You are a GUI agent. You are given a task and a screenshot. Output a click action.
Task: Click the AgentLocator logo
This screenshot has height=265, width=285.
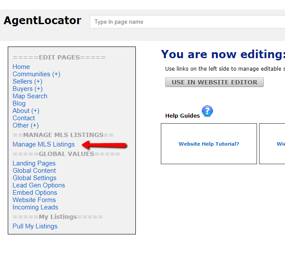pyautogui.click(x=42, y=21)
